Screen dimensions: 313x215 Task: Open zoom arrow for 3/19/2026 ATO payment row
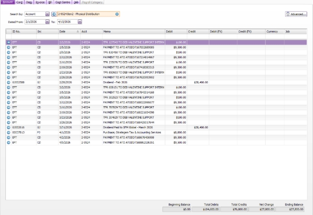[8, 113]
